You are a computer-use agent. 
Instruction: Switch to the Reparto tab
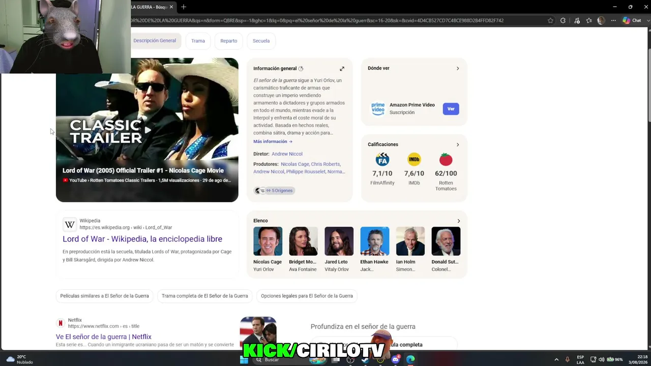[x=229, y=41]
